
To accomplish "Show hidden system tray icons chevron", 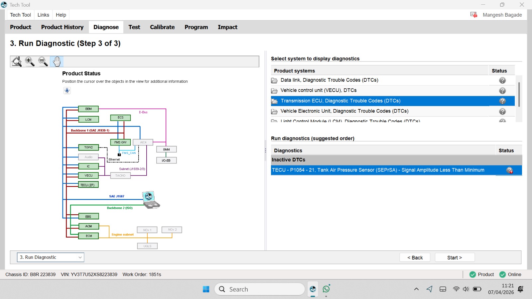I will [416, 289].
